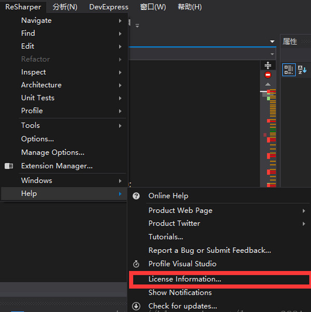311x312 pixels.
Task: Click the Profile Visual Studio stopwatch icon
Action: tap(136, 264)
